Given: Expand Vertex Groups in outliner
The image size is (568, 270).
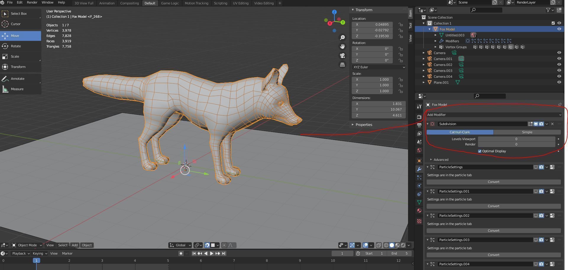Looking at the screenshot, I should tap(436, 47).
